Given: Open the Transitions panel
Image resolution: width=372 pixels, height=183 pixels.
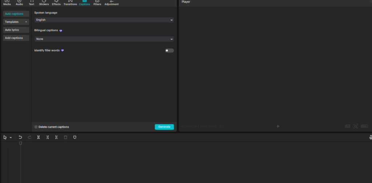Looking at the screenshot, I should (x=70, y=3).
